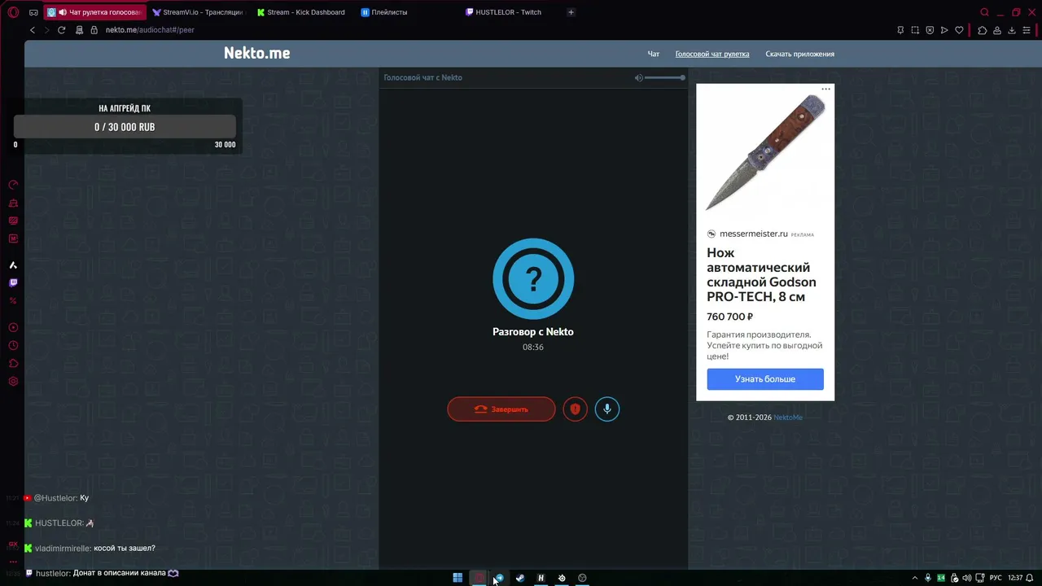1042x586 pixels.
Task: Click the address bar URL
Action: [150, 30]
